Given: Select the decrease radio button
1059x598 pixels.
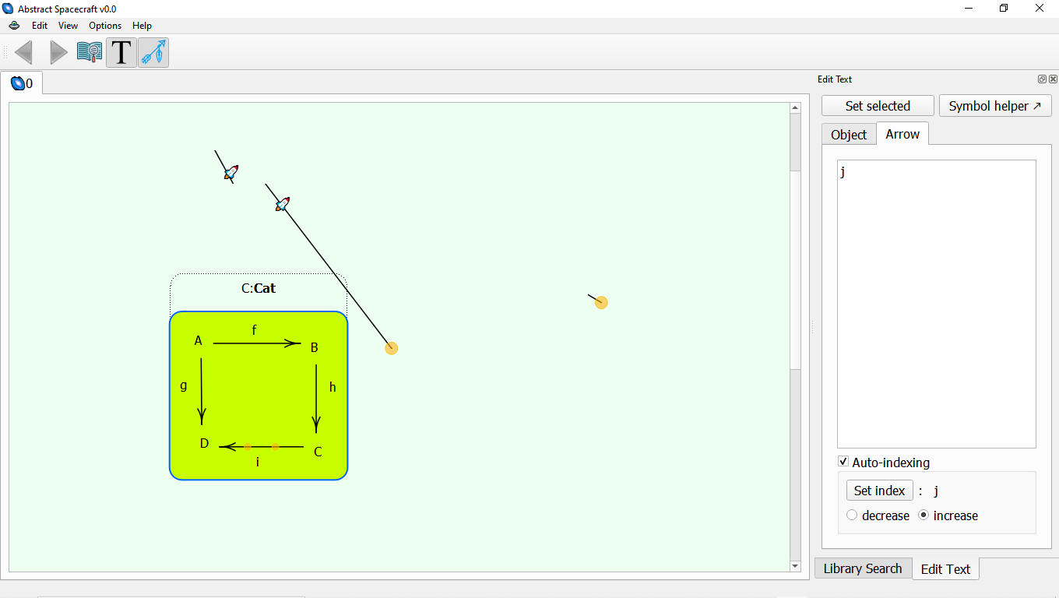Looking at the screenshot, I should point(852,515).
